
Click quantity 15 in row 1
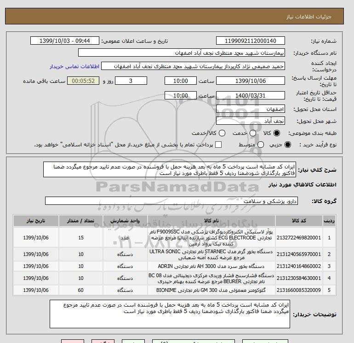click(x=81, y=238)
